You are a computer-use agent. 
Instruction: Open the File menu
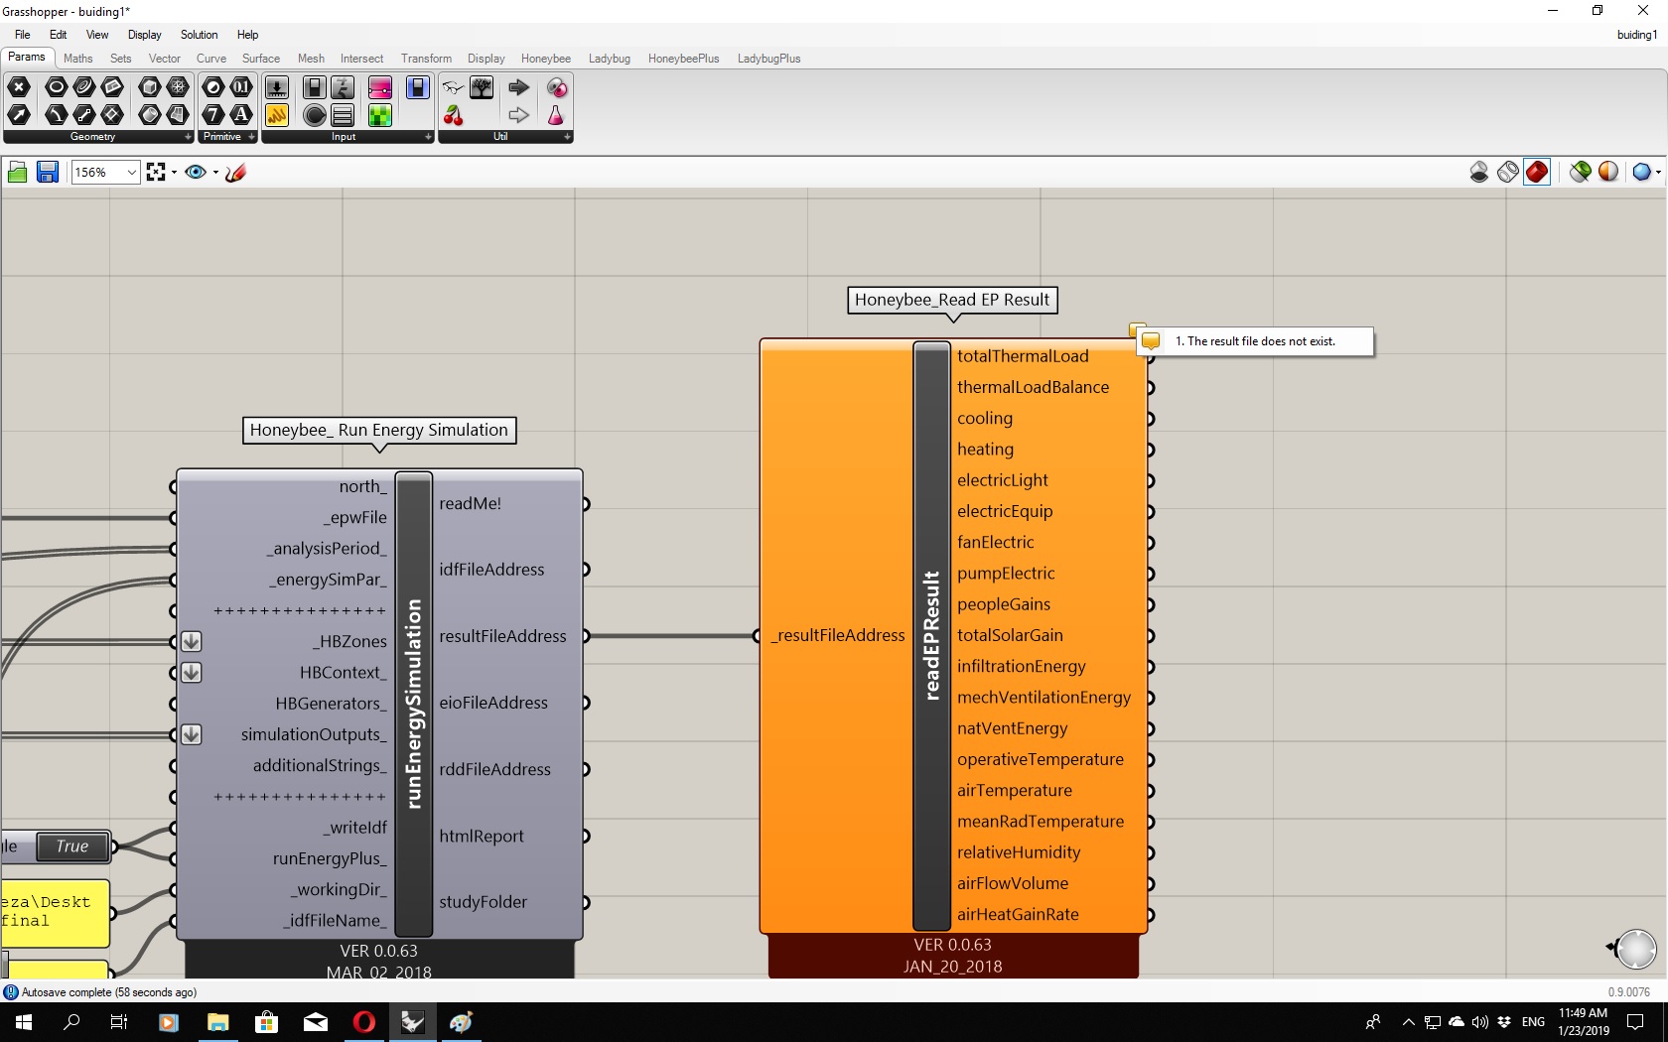22,35
